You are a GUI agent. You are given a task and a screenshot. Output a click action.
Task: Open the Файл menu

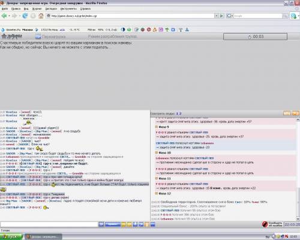[x=5, y=9]
